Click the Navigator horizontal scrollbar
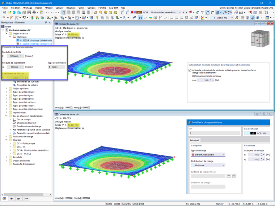 (x=24, y=194)
